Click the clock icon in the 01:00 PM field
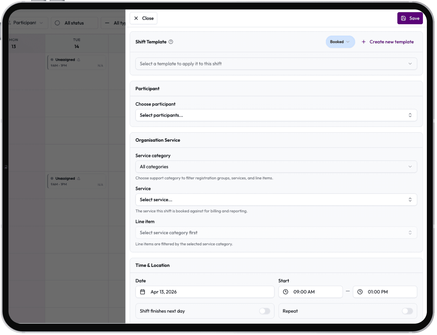This screenshot has height=335, width=437. [360, 292]
